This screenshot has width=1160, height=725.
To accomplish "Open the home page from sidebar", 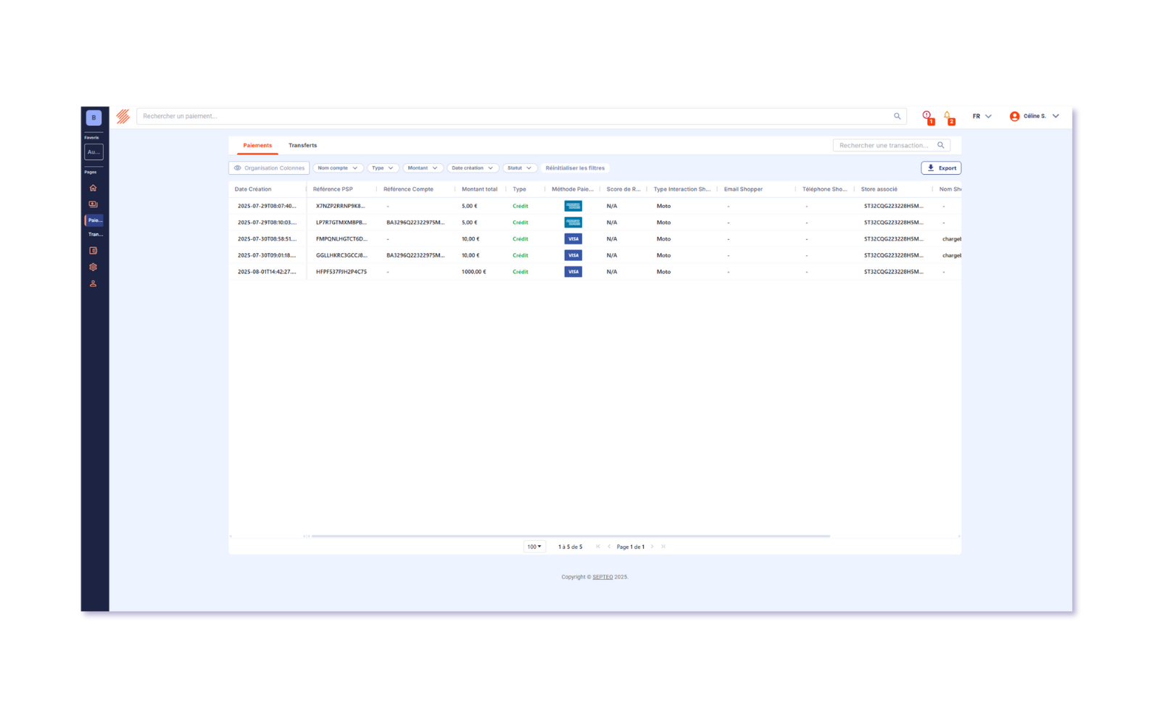I will [93, 188].
